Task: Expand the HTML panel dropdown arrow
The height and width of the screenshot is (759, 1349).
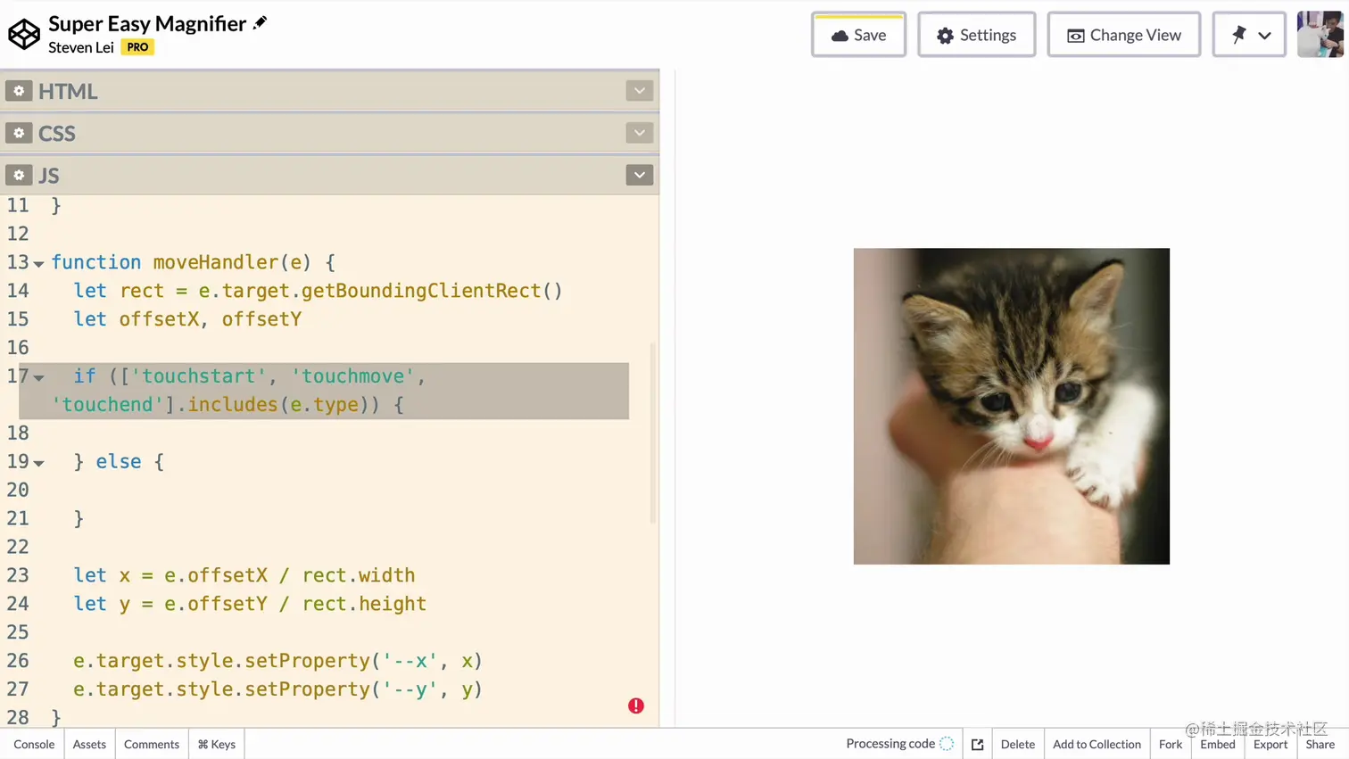Action: pyautogui.click(x=640, y=91)
